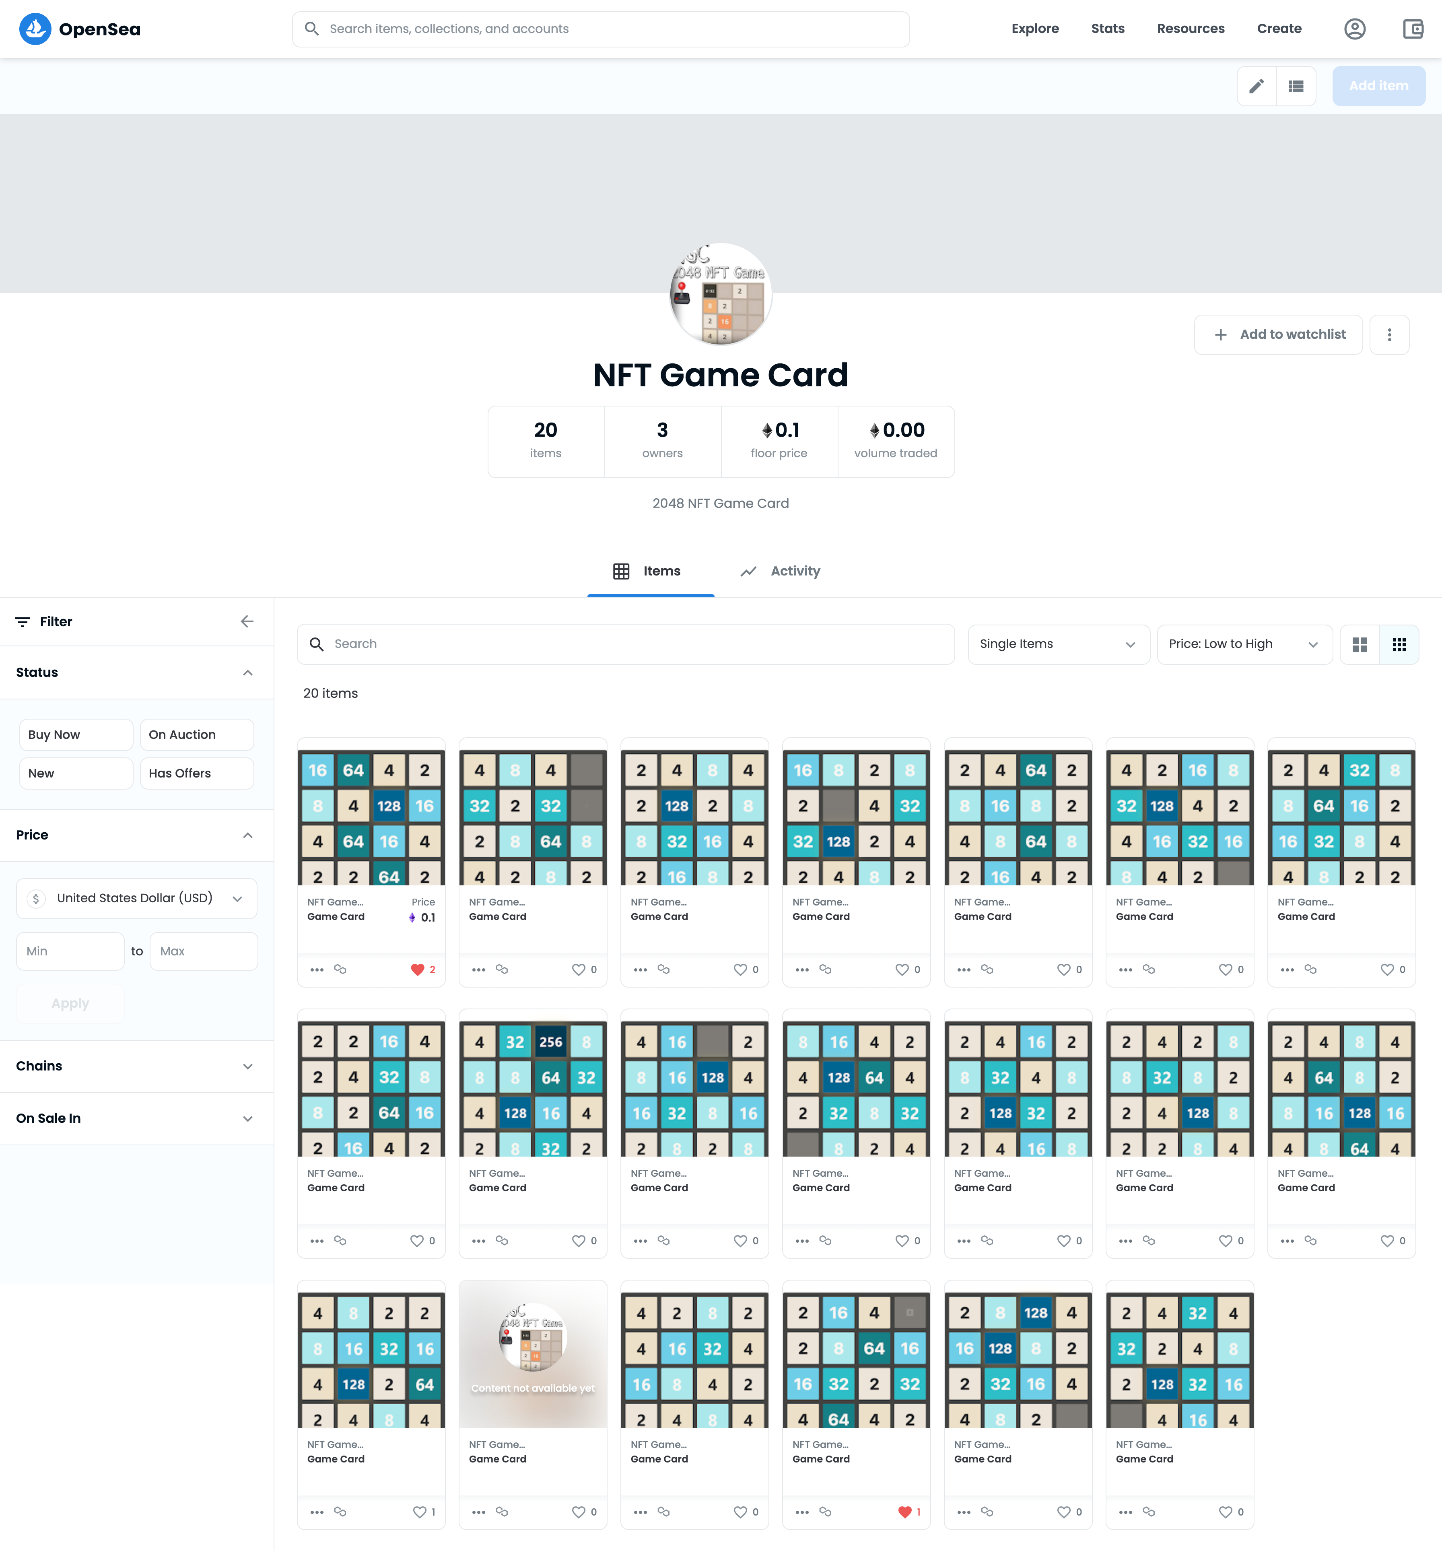This screenshot has height=1551, width=1442.
Task: Click the edit pencil icon
Action: 1257,85
